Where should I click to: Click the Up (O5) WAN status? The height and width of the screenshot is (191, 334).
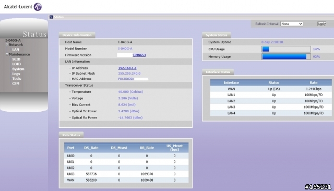274,89
